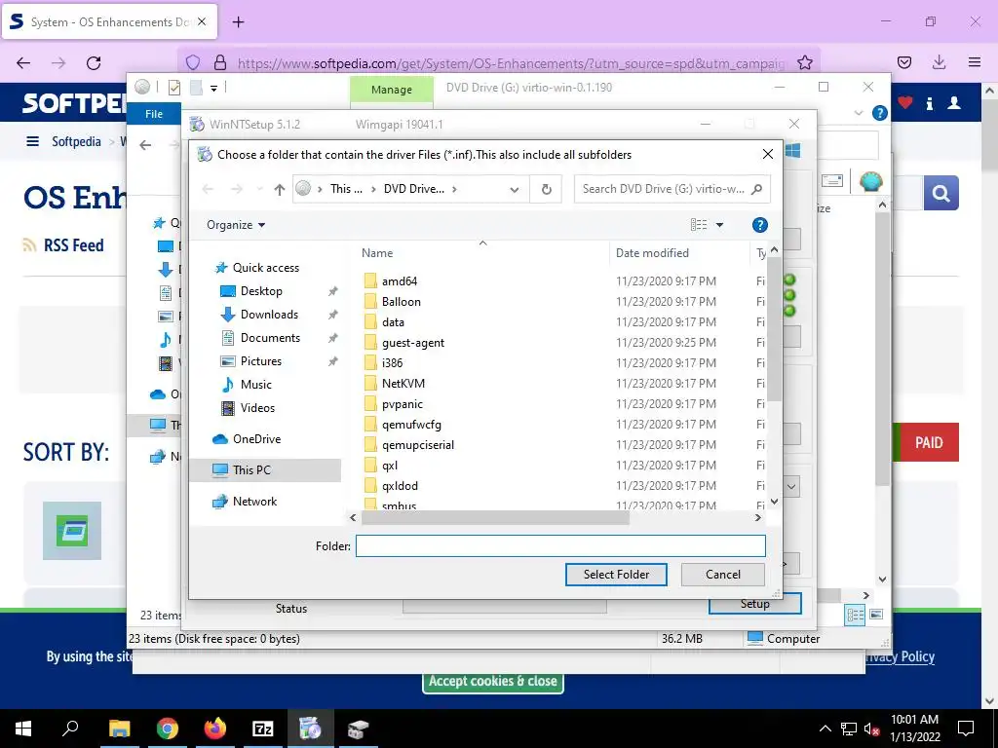Open Windows Start menu
The image size is (998, 748).
point(23,729)
